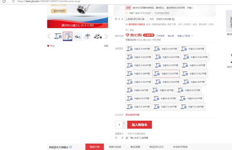This screenshot has width=232, height=150.
Task: Select the third product thumbnail image
Action: [x=77, y=36]
